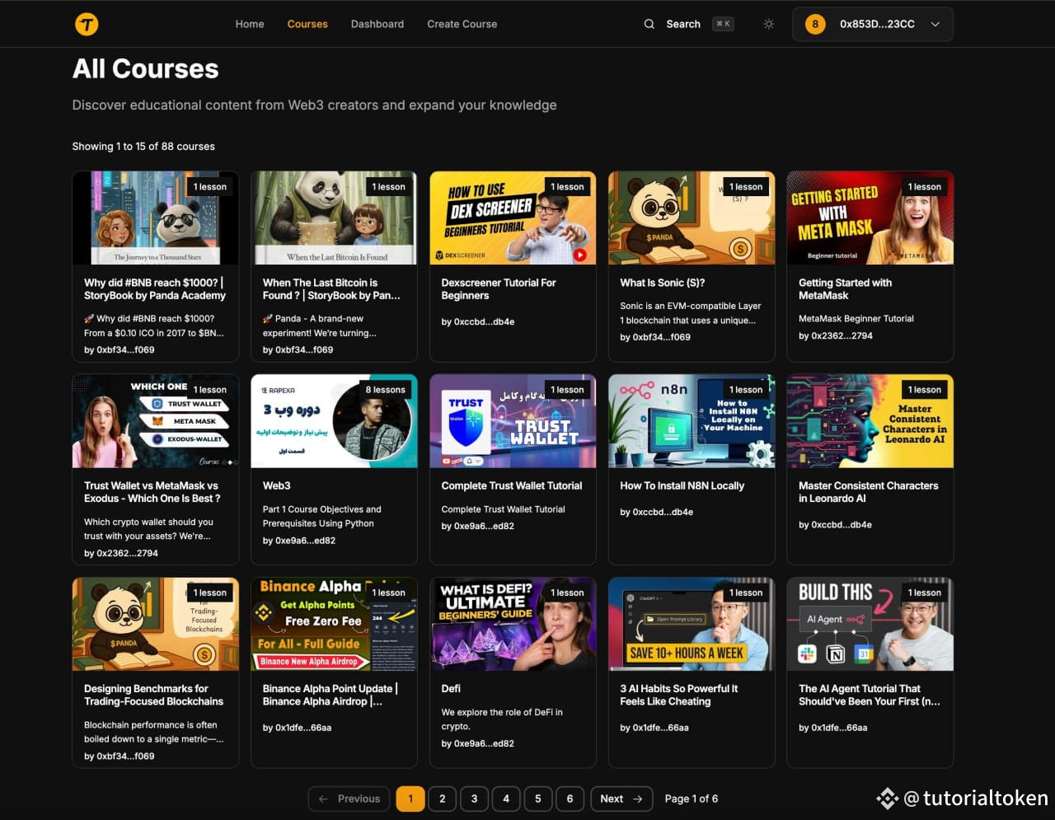
Task: Click the Next pagination button
Action: (x=621, y=799)
